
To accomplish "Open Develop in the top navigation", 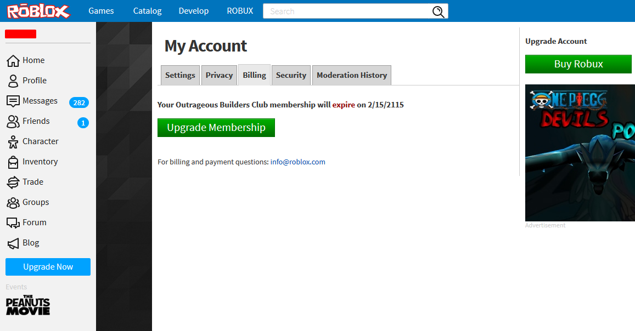I will pyautogui.click(x=194, y=11).
